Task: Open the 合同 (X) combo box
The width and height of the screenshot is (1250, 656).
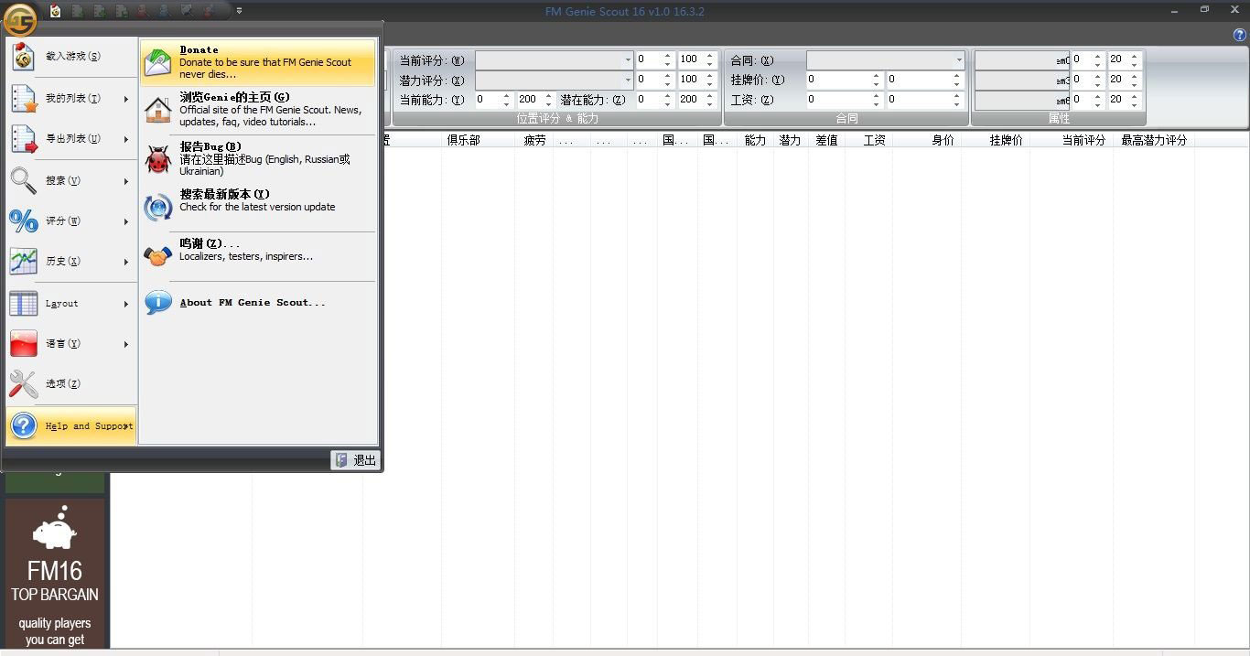Action: pyautogui.click(x=885, y=59)
